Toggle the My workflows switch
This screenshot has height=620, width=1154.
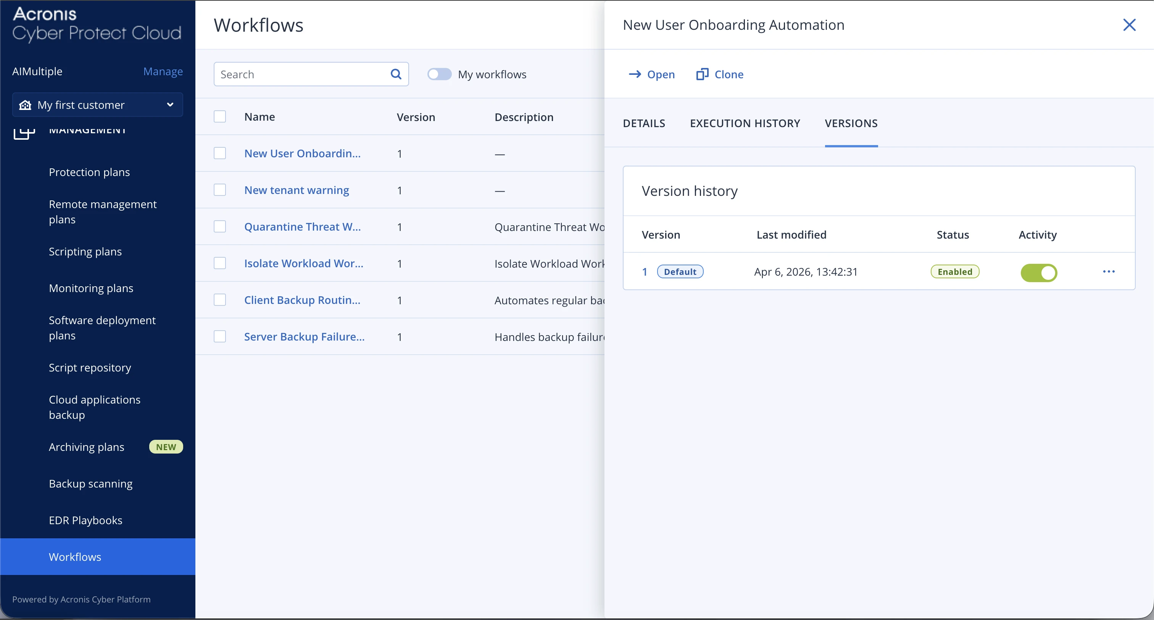click(x=439, y=74)
